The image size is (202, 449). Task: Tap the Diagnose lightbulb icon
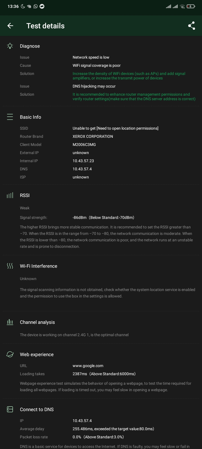10,46
